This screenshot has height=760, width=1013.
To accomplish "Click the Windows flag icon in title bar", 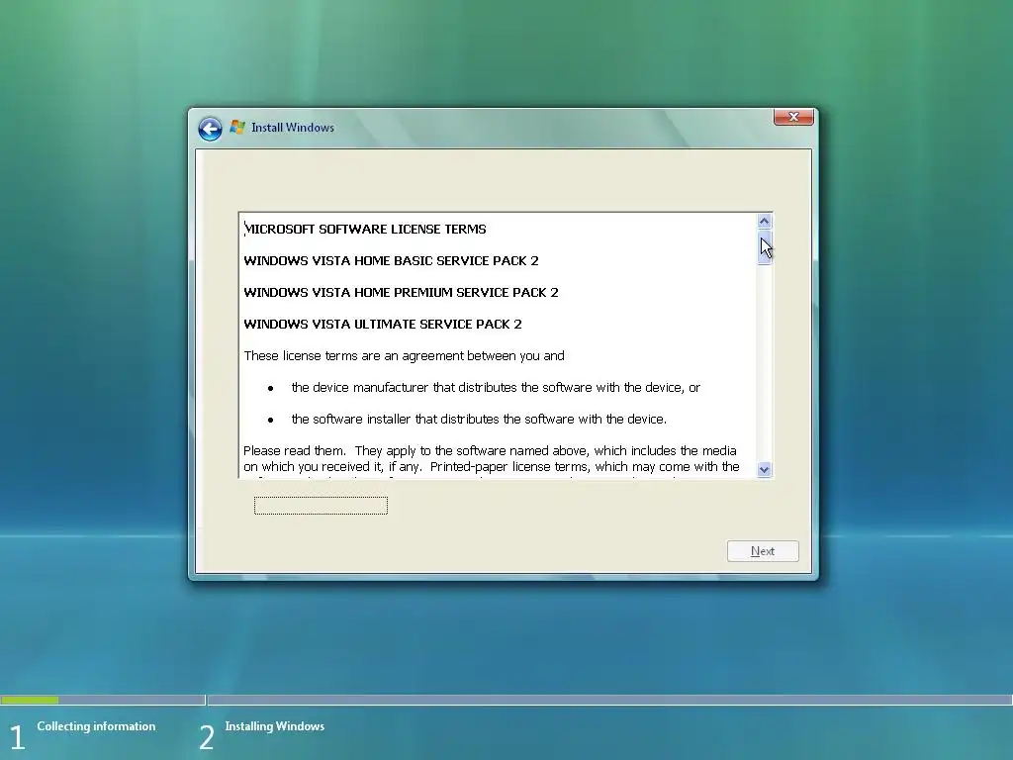I will pyautogui.click(x=237, y=128).
